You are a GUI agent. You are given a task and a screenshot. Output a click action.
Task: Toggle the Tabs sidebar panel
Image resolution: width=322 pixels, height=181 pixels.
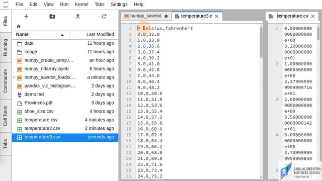[x=6, y=144]
